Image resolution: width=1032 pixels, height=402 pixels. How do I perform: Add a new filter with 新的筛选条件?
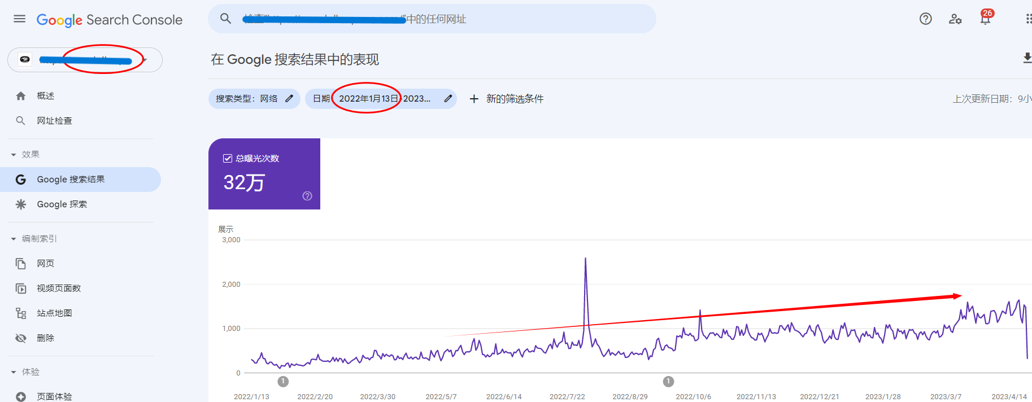point(507,99)
